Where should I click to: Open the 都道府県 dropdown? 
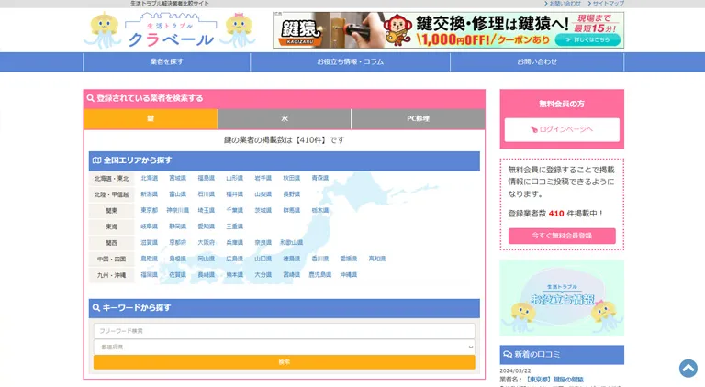[285, 347]
